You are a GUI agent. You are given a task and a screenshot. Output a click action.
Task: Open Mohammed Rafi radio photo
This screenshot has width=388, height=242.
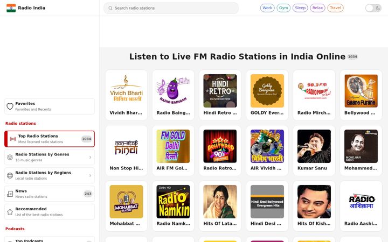361,146
